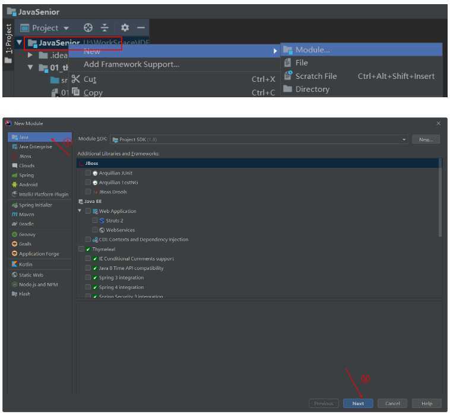The width and height of the screenshot is (450, 414).
Task: Select the Java EE group label
Action: (93, 201)
